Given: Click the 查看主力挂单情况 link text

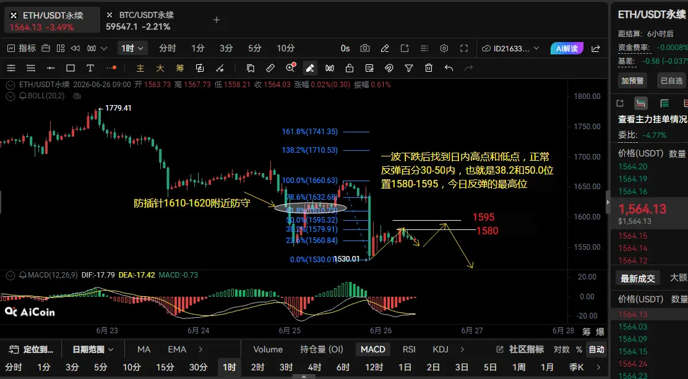Looking at the screenshot, I should 652,119.
